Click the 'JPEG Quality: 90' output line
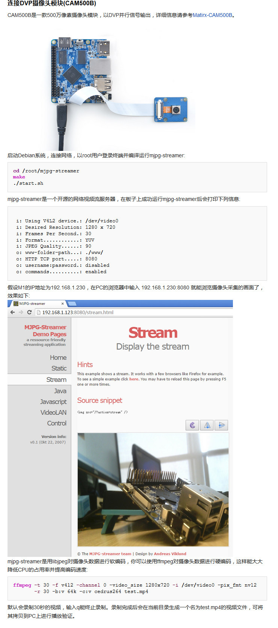This screenshot has width=278, height=628. click(x=54, y=246)
